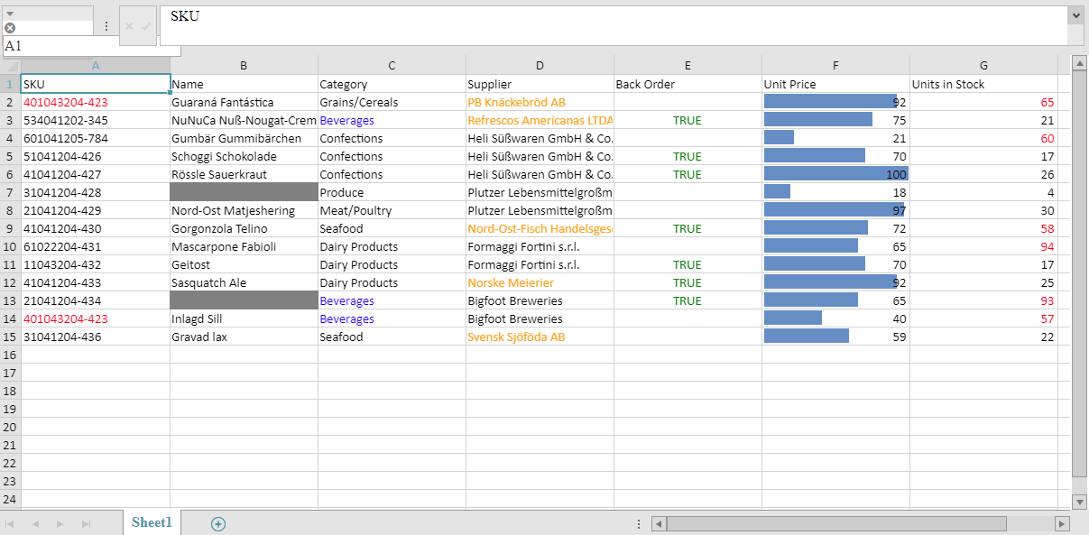This screenshot has width=1089, height=535.
Task: Click the vertical scrollbar down arrow
Action: pyautogui.click(x=1079, y=501)
